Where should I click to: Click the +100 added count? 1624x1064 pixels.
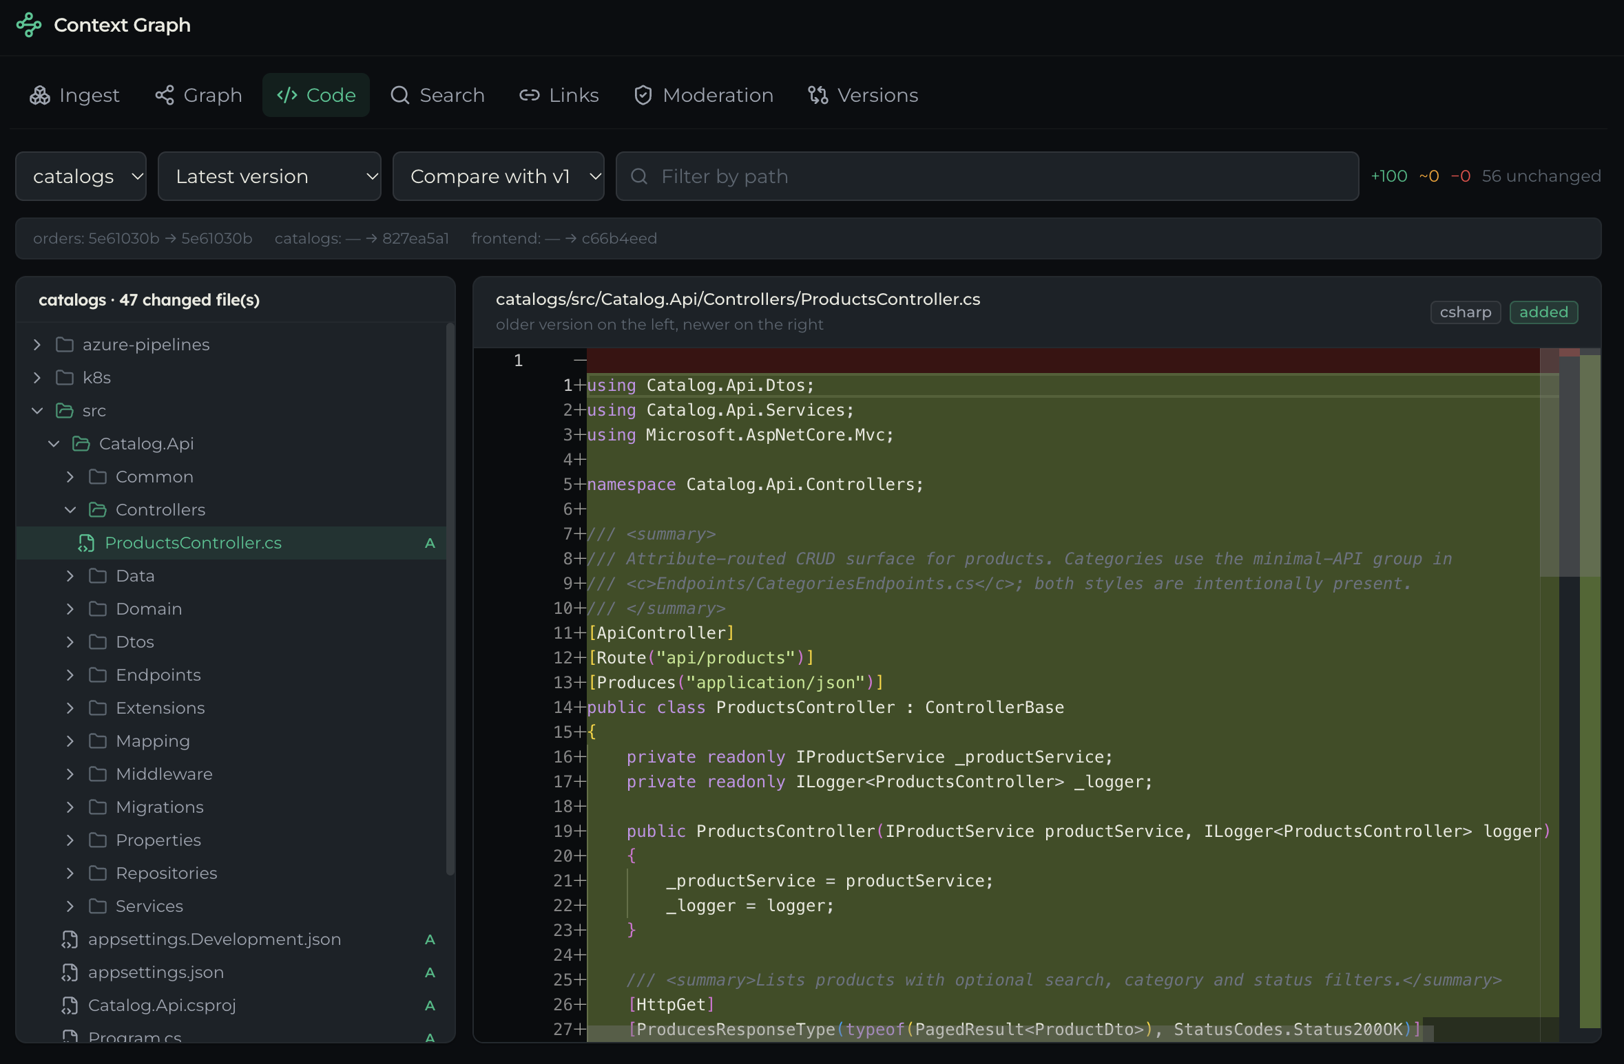tap(1388, 176)
